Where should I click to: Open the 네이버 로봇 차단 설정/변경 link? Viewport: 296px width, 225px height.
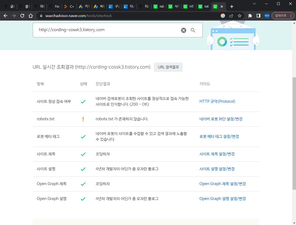click(x=221, y=119)
